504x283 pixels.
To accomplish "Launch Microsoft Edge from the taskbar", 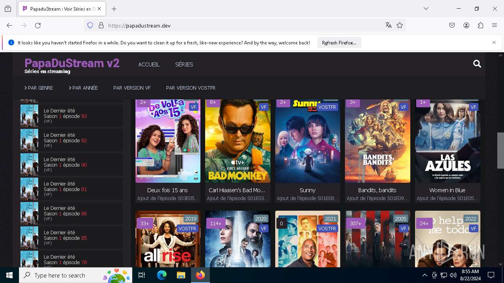I will 162,275.
